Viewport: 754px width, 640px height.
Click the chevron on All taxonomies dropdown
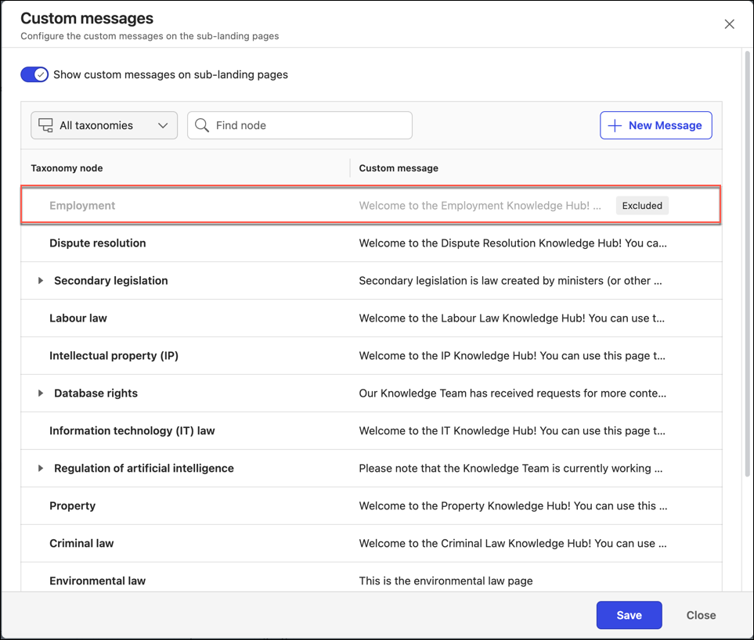[x=163, y=125]
